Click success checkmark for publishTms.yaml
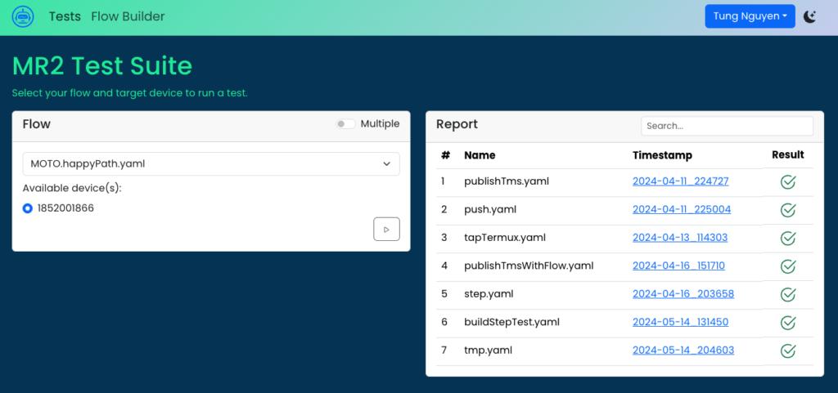838x393 pixels. 788,182
